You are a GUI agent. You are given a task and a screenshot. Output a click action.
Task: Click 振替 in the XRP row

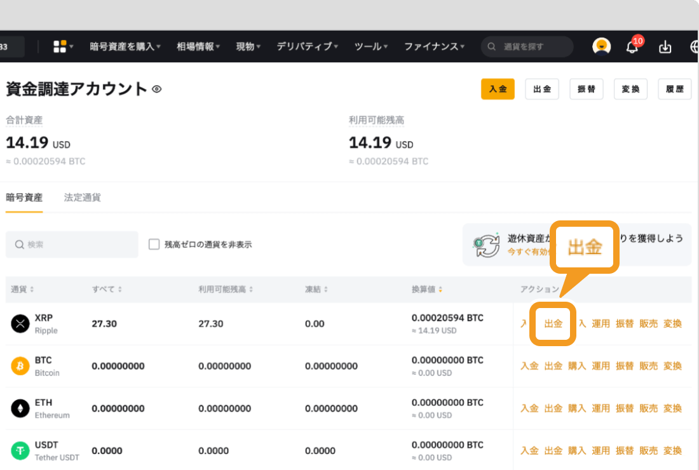tap(625, 324)
